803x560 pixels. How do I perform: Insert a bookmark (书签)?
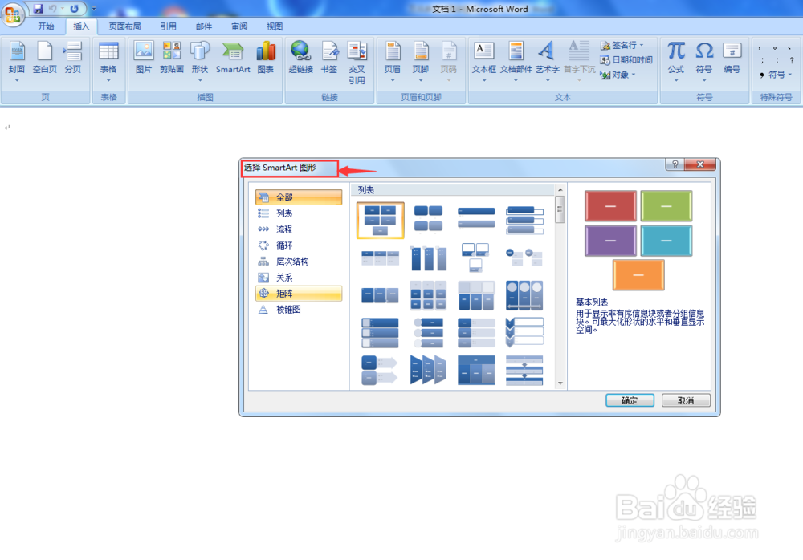click(329, 58)
